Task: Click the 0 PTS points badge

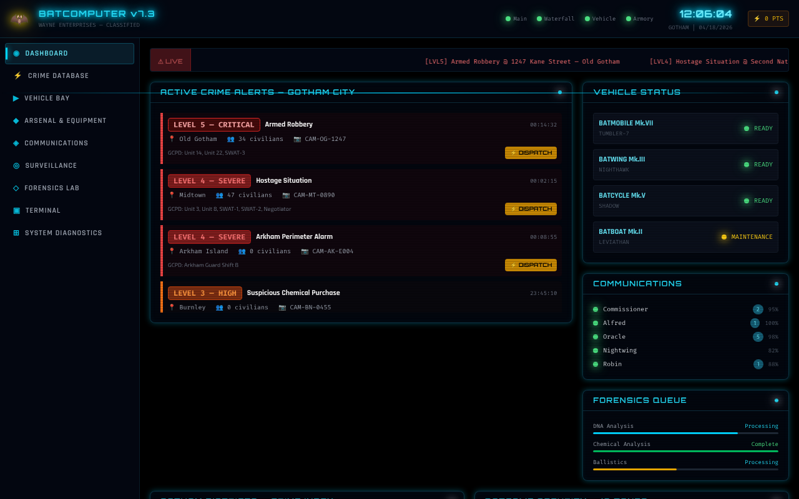Action: [x=768, y=19]
